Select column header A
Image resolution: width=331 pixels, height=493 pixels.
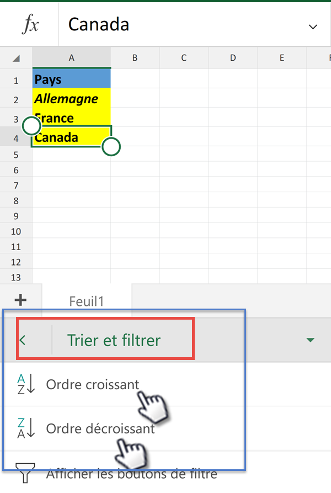(71, 57)
